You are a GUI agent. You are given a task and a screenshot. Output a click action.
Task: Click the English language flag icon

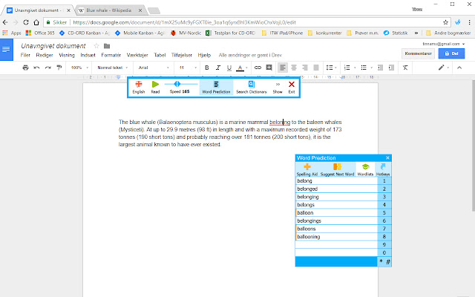[x=139, y=85]
